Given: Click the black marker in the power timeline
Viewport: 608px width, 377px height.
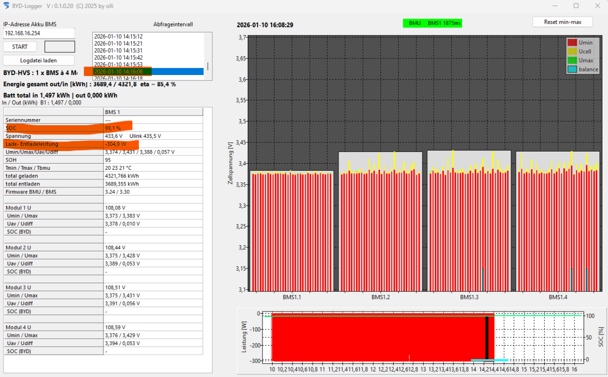Looking at the screenshot, I should point(487,337).
